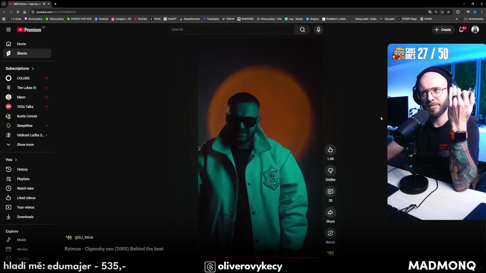Open the @DJ_Wich channel link
This screenshot has height=273, width=486.
(x=84, y=237)
